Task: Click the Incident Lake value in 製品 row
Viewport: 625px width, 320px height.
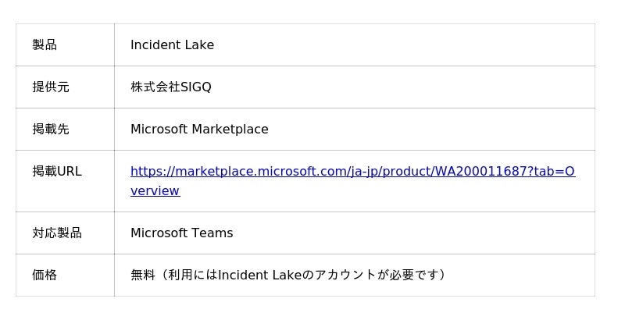Action: click(172, 45)
